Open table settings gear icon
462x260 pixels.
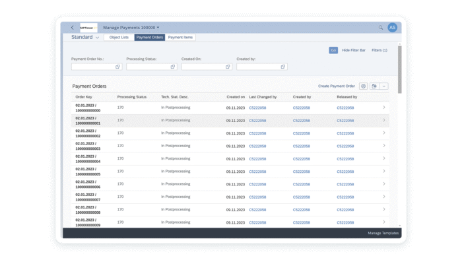click(x=363, y=86)
